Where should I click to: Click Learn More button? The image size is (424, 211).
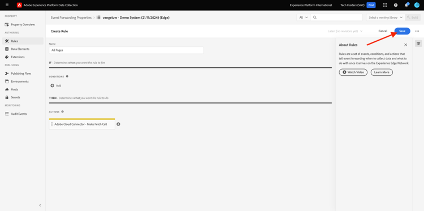(x=382, y=72)
